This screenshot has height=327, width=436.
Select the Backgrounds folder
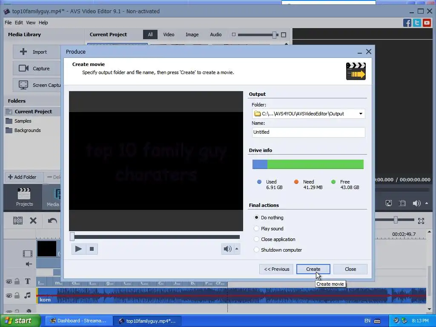pos(27,130)
